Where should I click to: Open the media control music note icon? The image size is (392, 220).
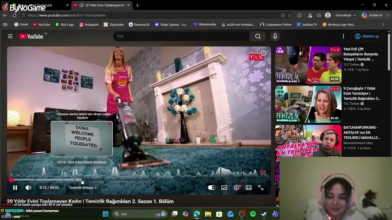coord(310,15)
